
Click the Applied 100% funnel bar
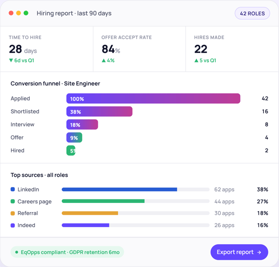pyautogui.click(x=153, y=98)
